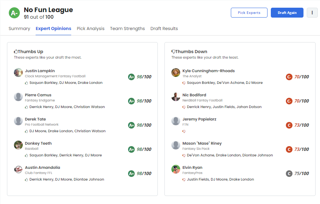
Task: Click Elvin Ryan's profile avatar
Action: click(x=176, y=169)
